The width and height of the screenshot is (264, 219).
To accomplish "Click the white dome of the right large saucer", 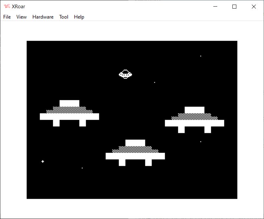I will [x=195, y=110].
